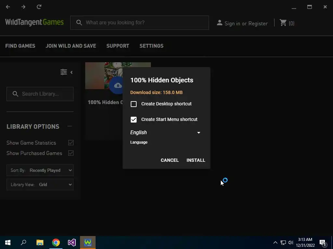Open the SUPPORT menu

118,46
